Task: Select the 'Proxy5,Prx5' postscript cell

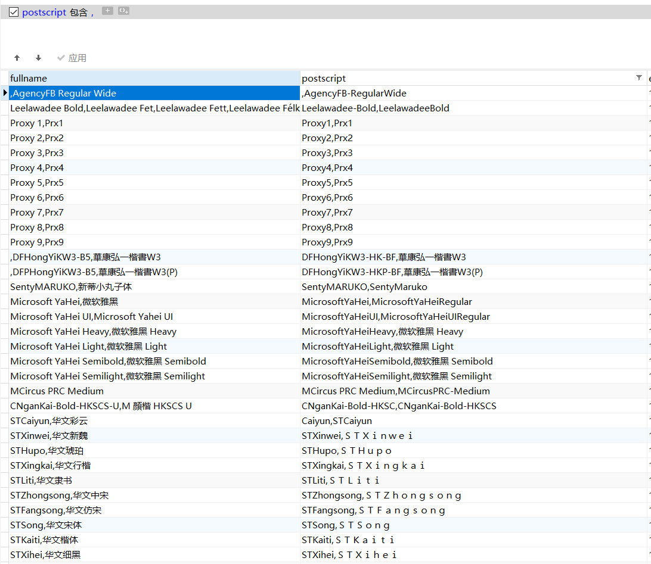Action: click(473, 183)
